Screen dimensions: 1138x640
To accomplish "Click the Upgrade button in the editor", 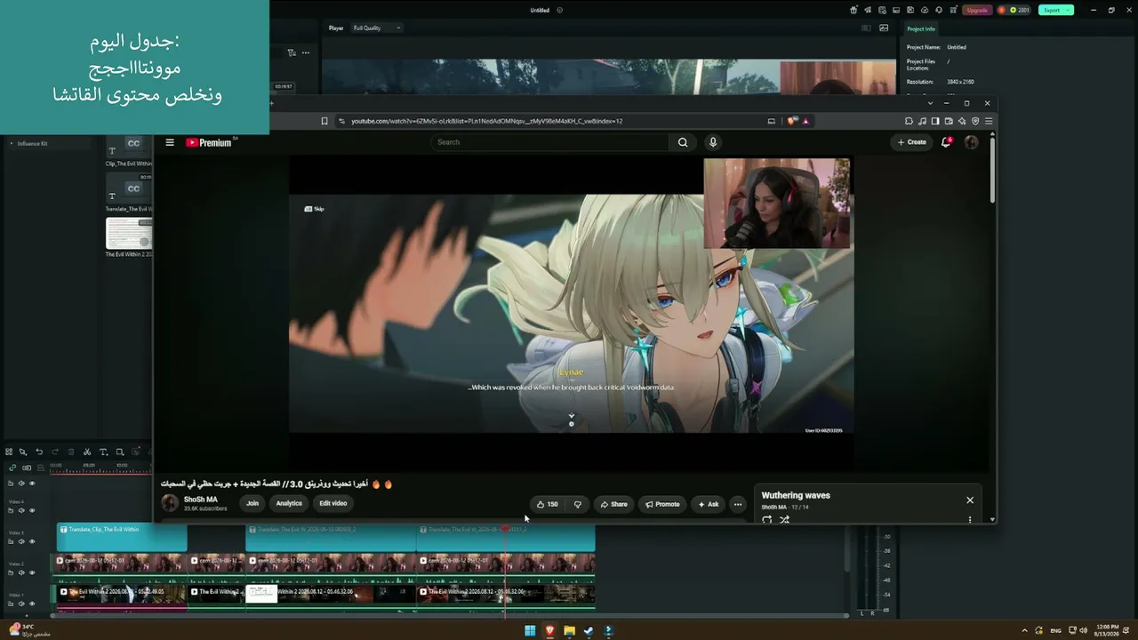I will click(x=977, y=10).
